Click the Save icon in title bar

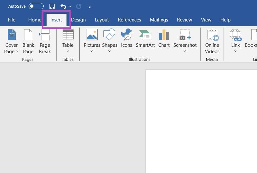[52, 6]
